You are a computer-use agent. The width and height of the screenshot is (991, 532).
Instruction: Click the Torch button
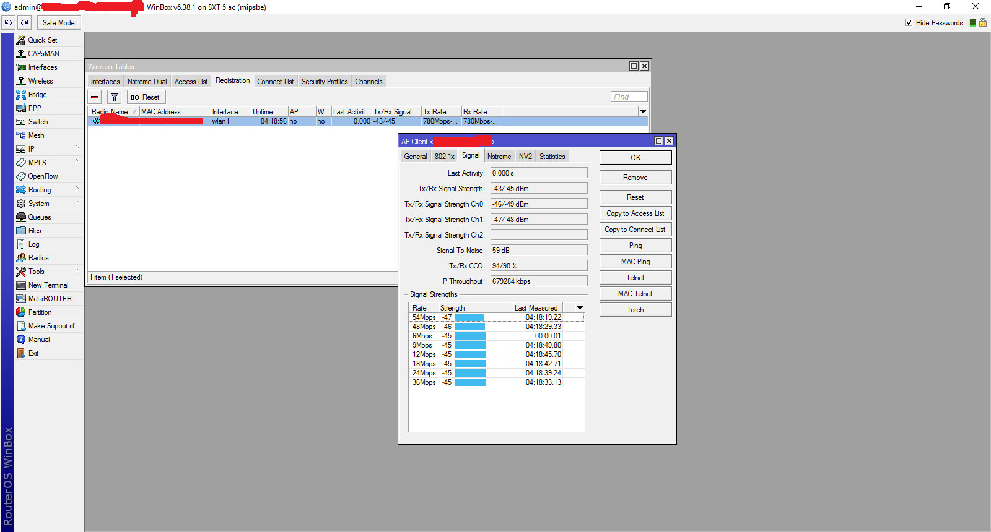pos(635,310)
